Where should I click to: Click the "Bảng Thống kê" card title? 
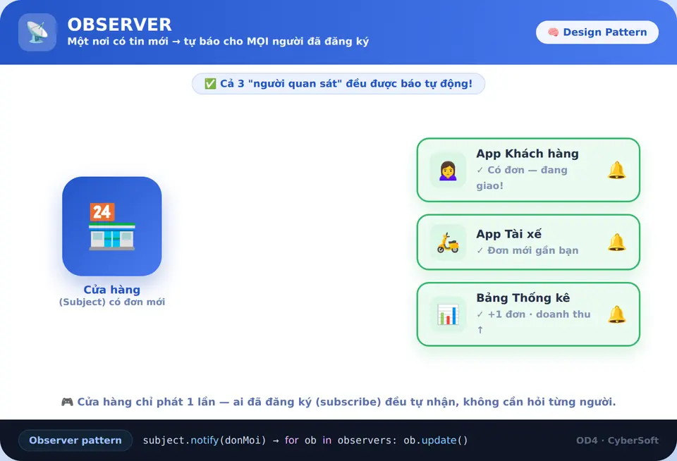tap(523, 298)
